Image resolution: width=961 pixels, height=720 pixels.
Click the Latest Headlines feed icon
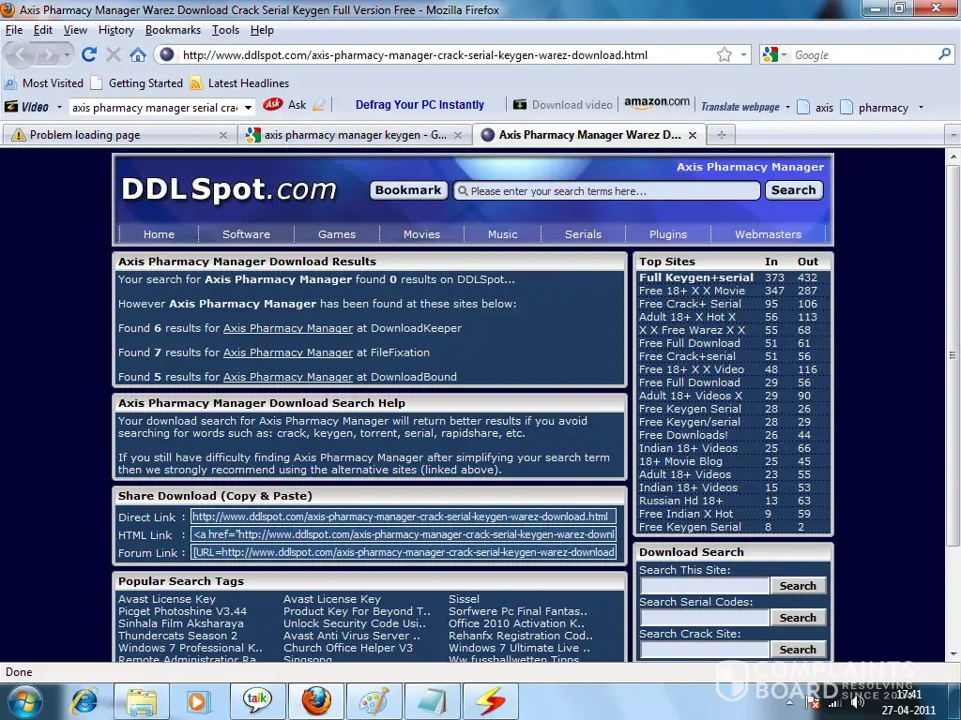coord(196,82)
